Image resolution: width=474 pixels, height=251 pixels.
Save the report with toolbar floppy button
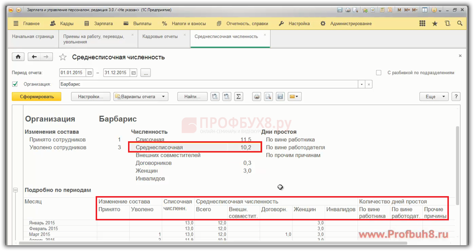280,96
